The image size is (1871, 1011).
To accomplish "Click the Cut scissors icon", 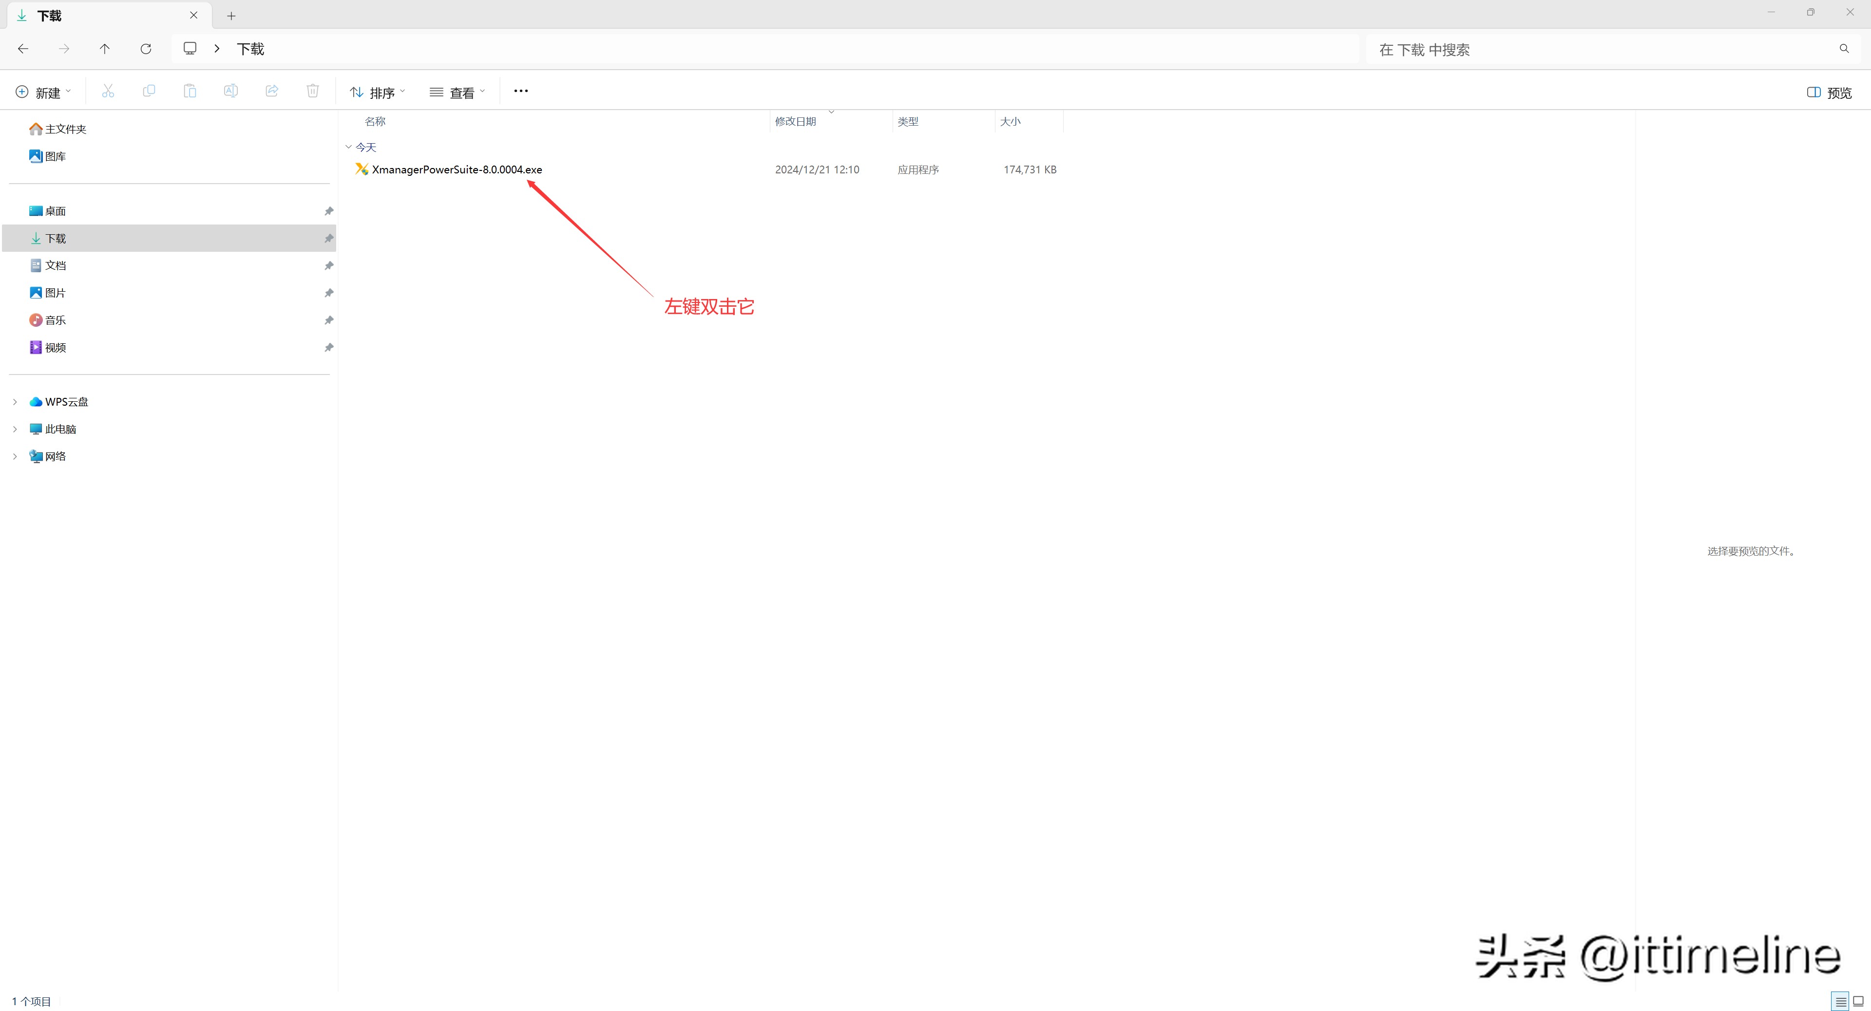I will [108, 92].
